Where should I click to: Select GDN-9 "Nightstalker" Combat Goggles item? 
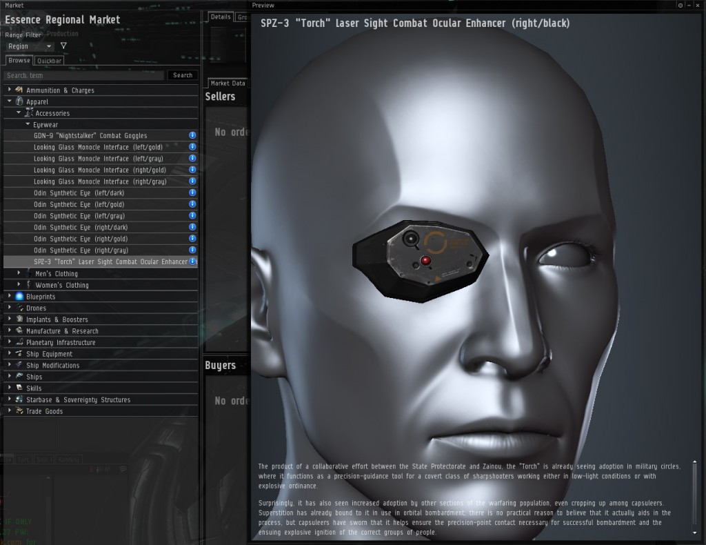click(101, 136)
